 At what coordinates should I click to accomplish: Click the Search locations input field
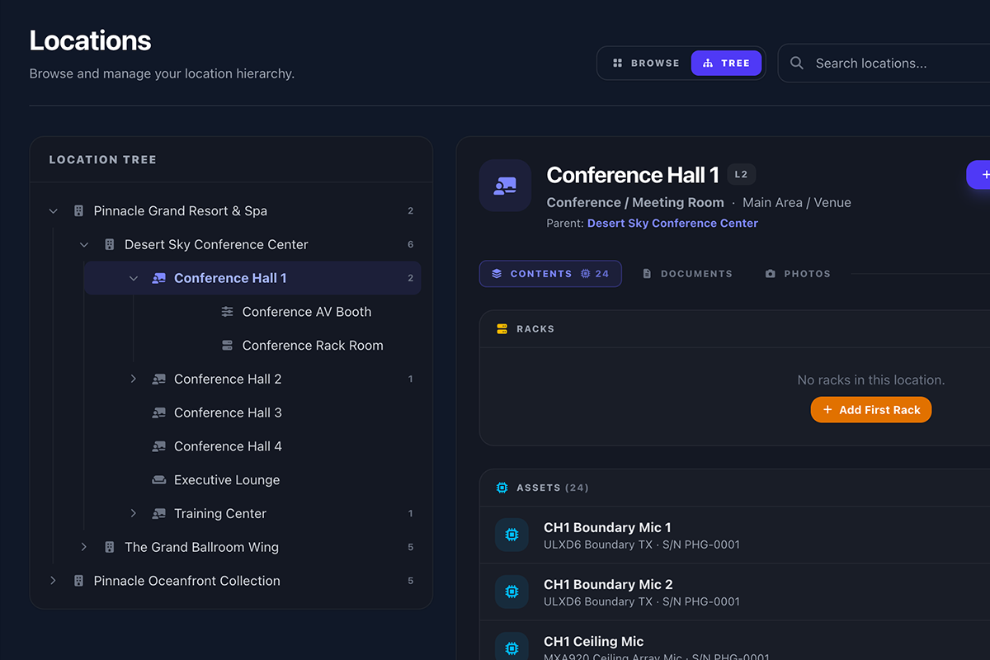pyautogui.click(x=891, y=64)
